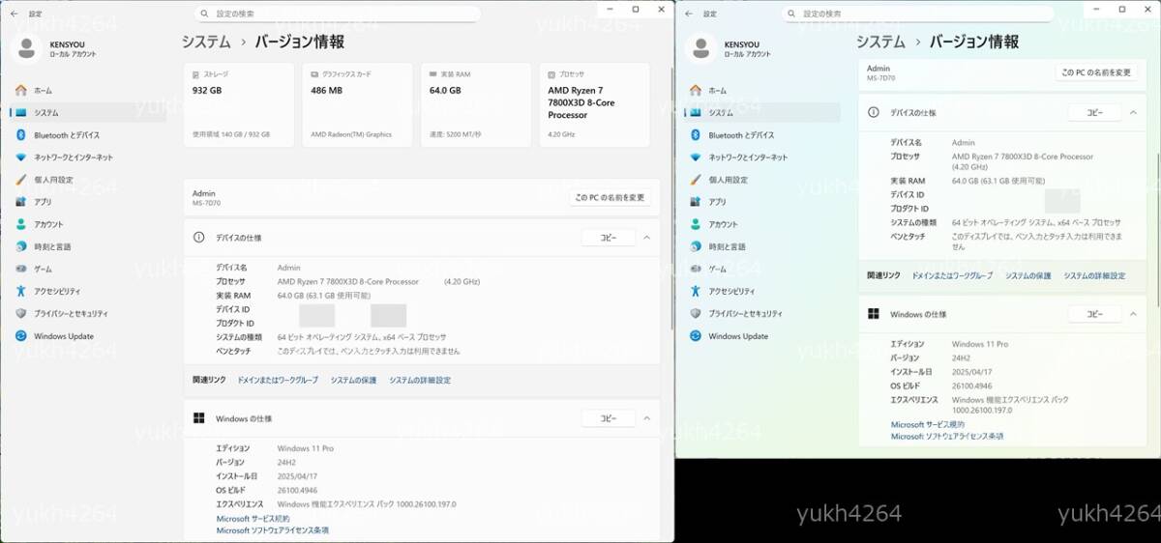Collapse デバイスの仕様 section in right window
This screenshot has height=543, width=1161.
(1133, 112)
